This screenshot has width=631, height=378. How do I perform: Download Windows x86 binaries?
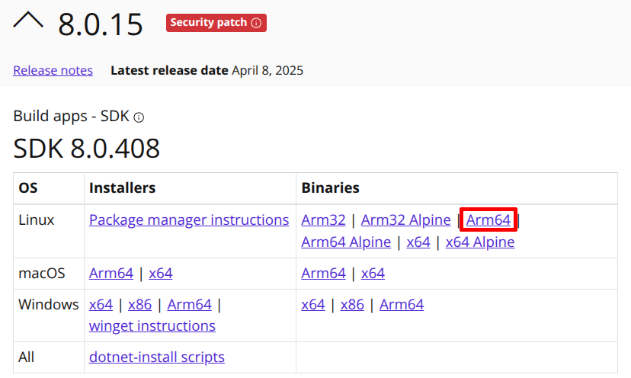352,305
